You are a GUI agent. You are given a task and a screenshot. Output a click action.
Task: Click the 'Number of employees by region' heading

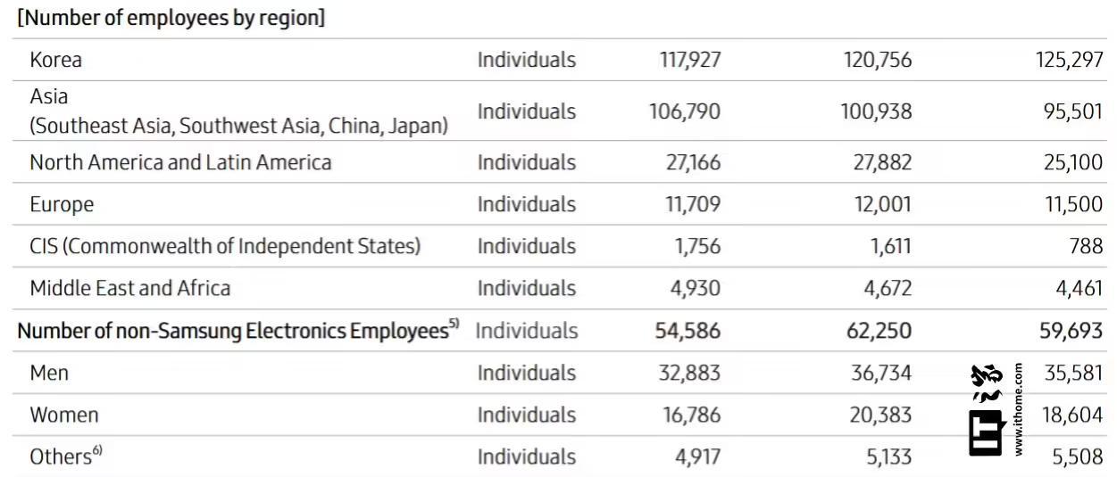coord(171,18)
